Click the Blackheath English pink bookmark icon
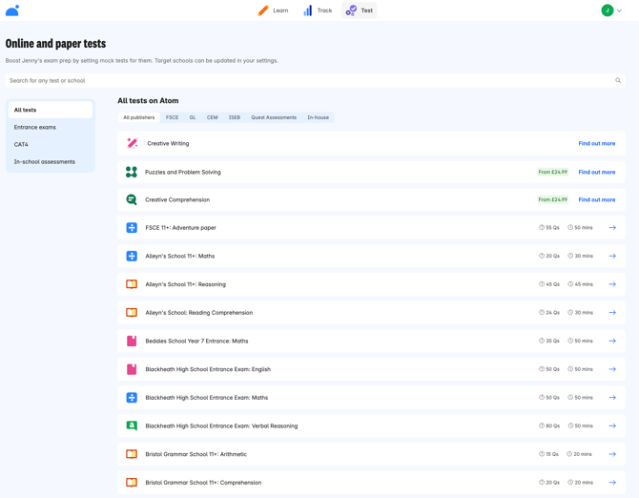 click(x=132, y=369)
